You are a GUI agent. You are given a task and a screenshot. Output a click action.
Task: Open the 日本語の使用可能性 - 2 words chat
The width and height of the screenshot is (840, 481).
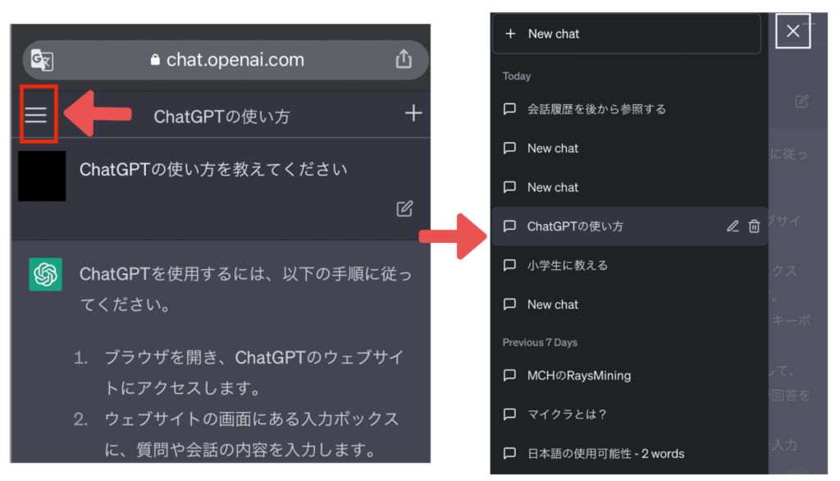coord(605,453)
